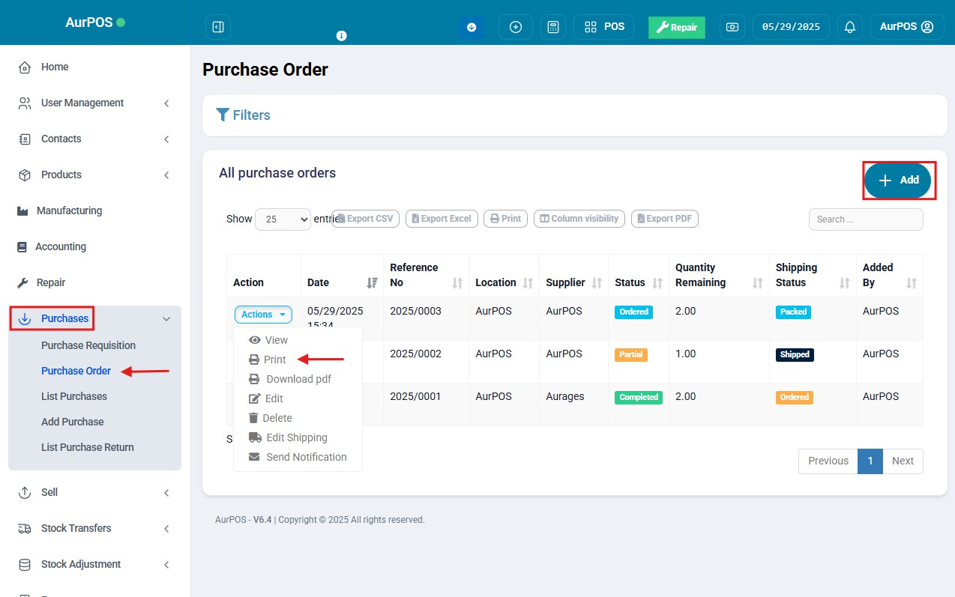Focus the table Search field
This screenshot has height=597, width=955.
[x=866, y=219]
